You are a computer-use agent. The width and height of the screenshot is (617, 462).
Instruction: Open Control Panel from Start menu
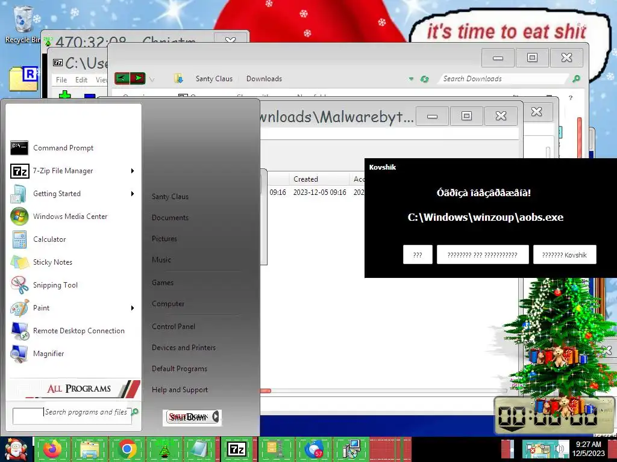click(173, 327)
